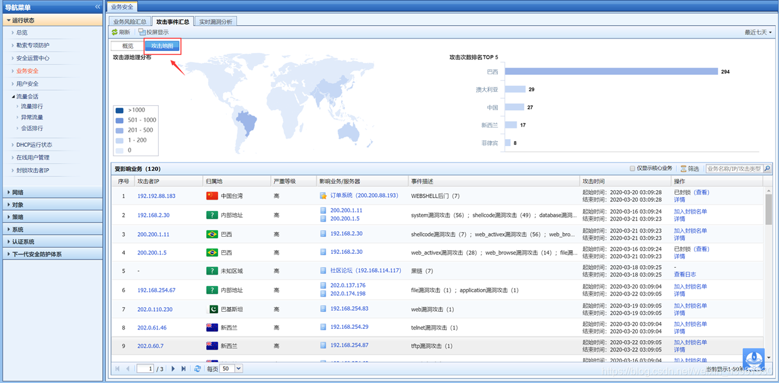This screenshot has width=779, height=383.
Task: Jump to last page in pagination bar
Action: pos(183,369)
